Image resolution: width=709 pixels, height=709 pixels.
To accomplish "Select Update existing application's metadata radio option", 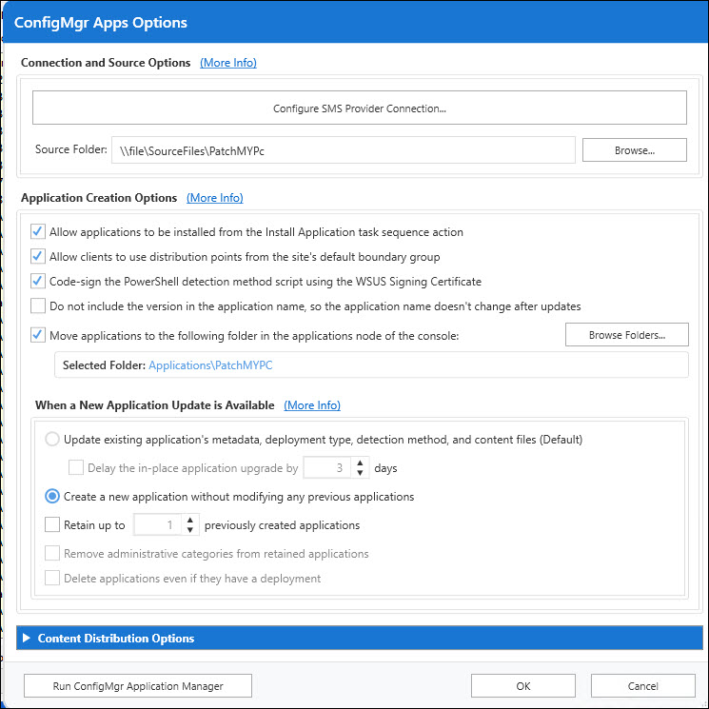I will [53, 440].
